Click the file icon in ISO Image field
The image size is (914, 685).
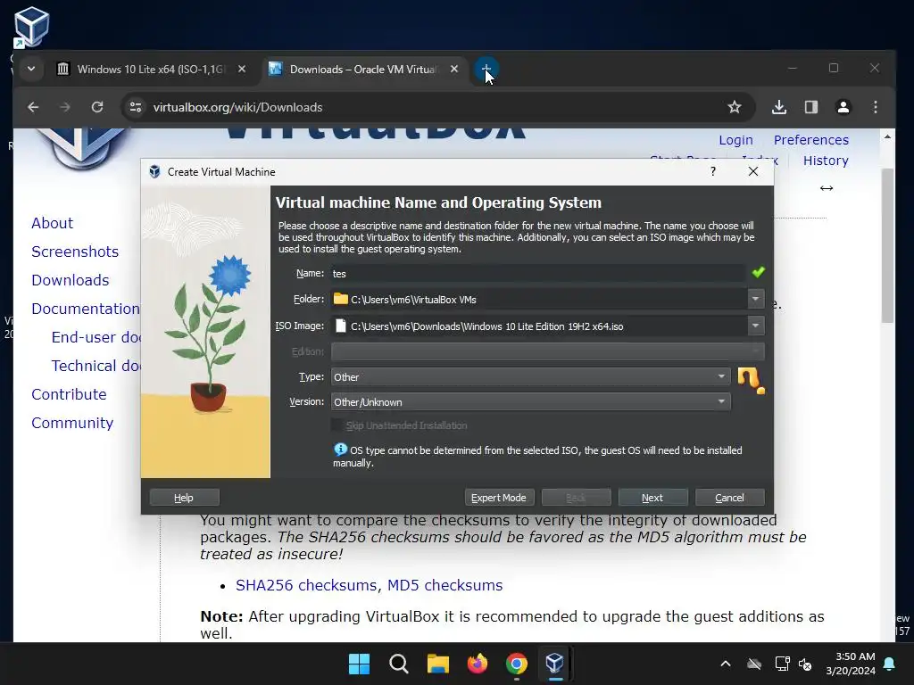click(x=341, y=326)
